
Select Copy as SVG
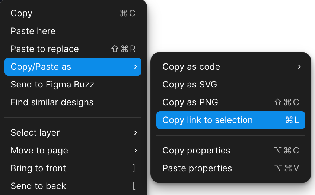(x=231, y=85)
